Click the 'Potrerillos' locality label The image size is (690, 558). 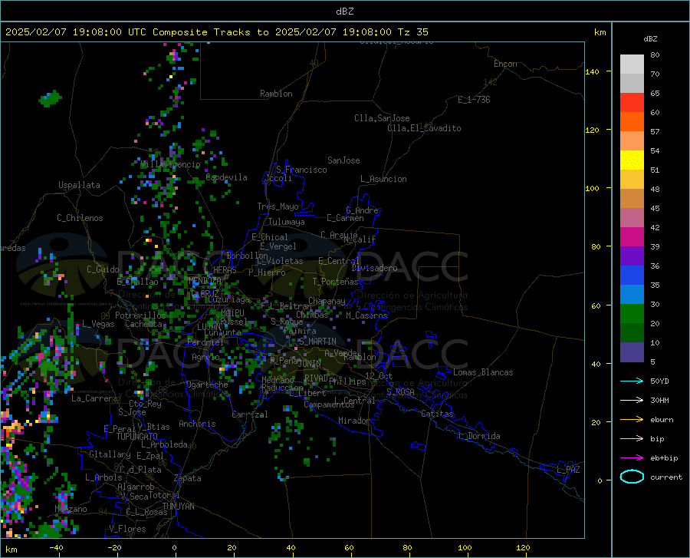140,315
